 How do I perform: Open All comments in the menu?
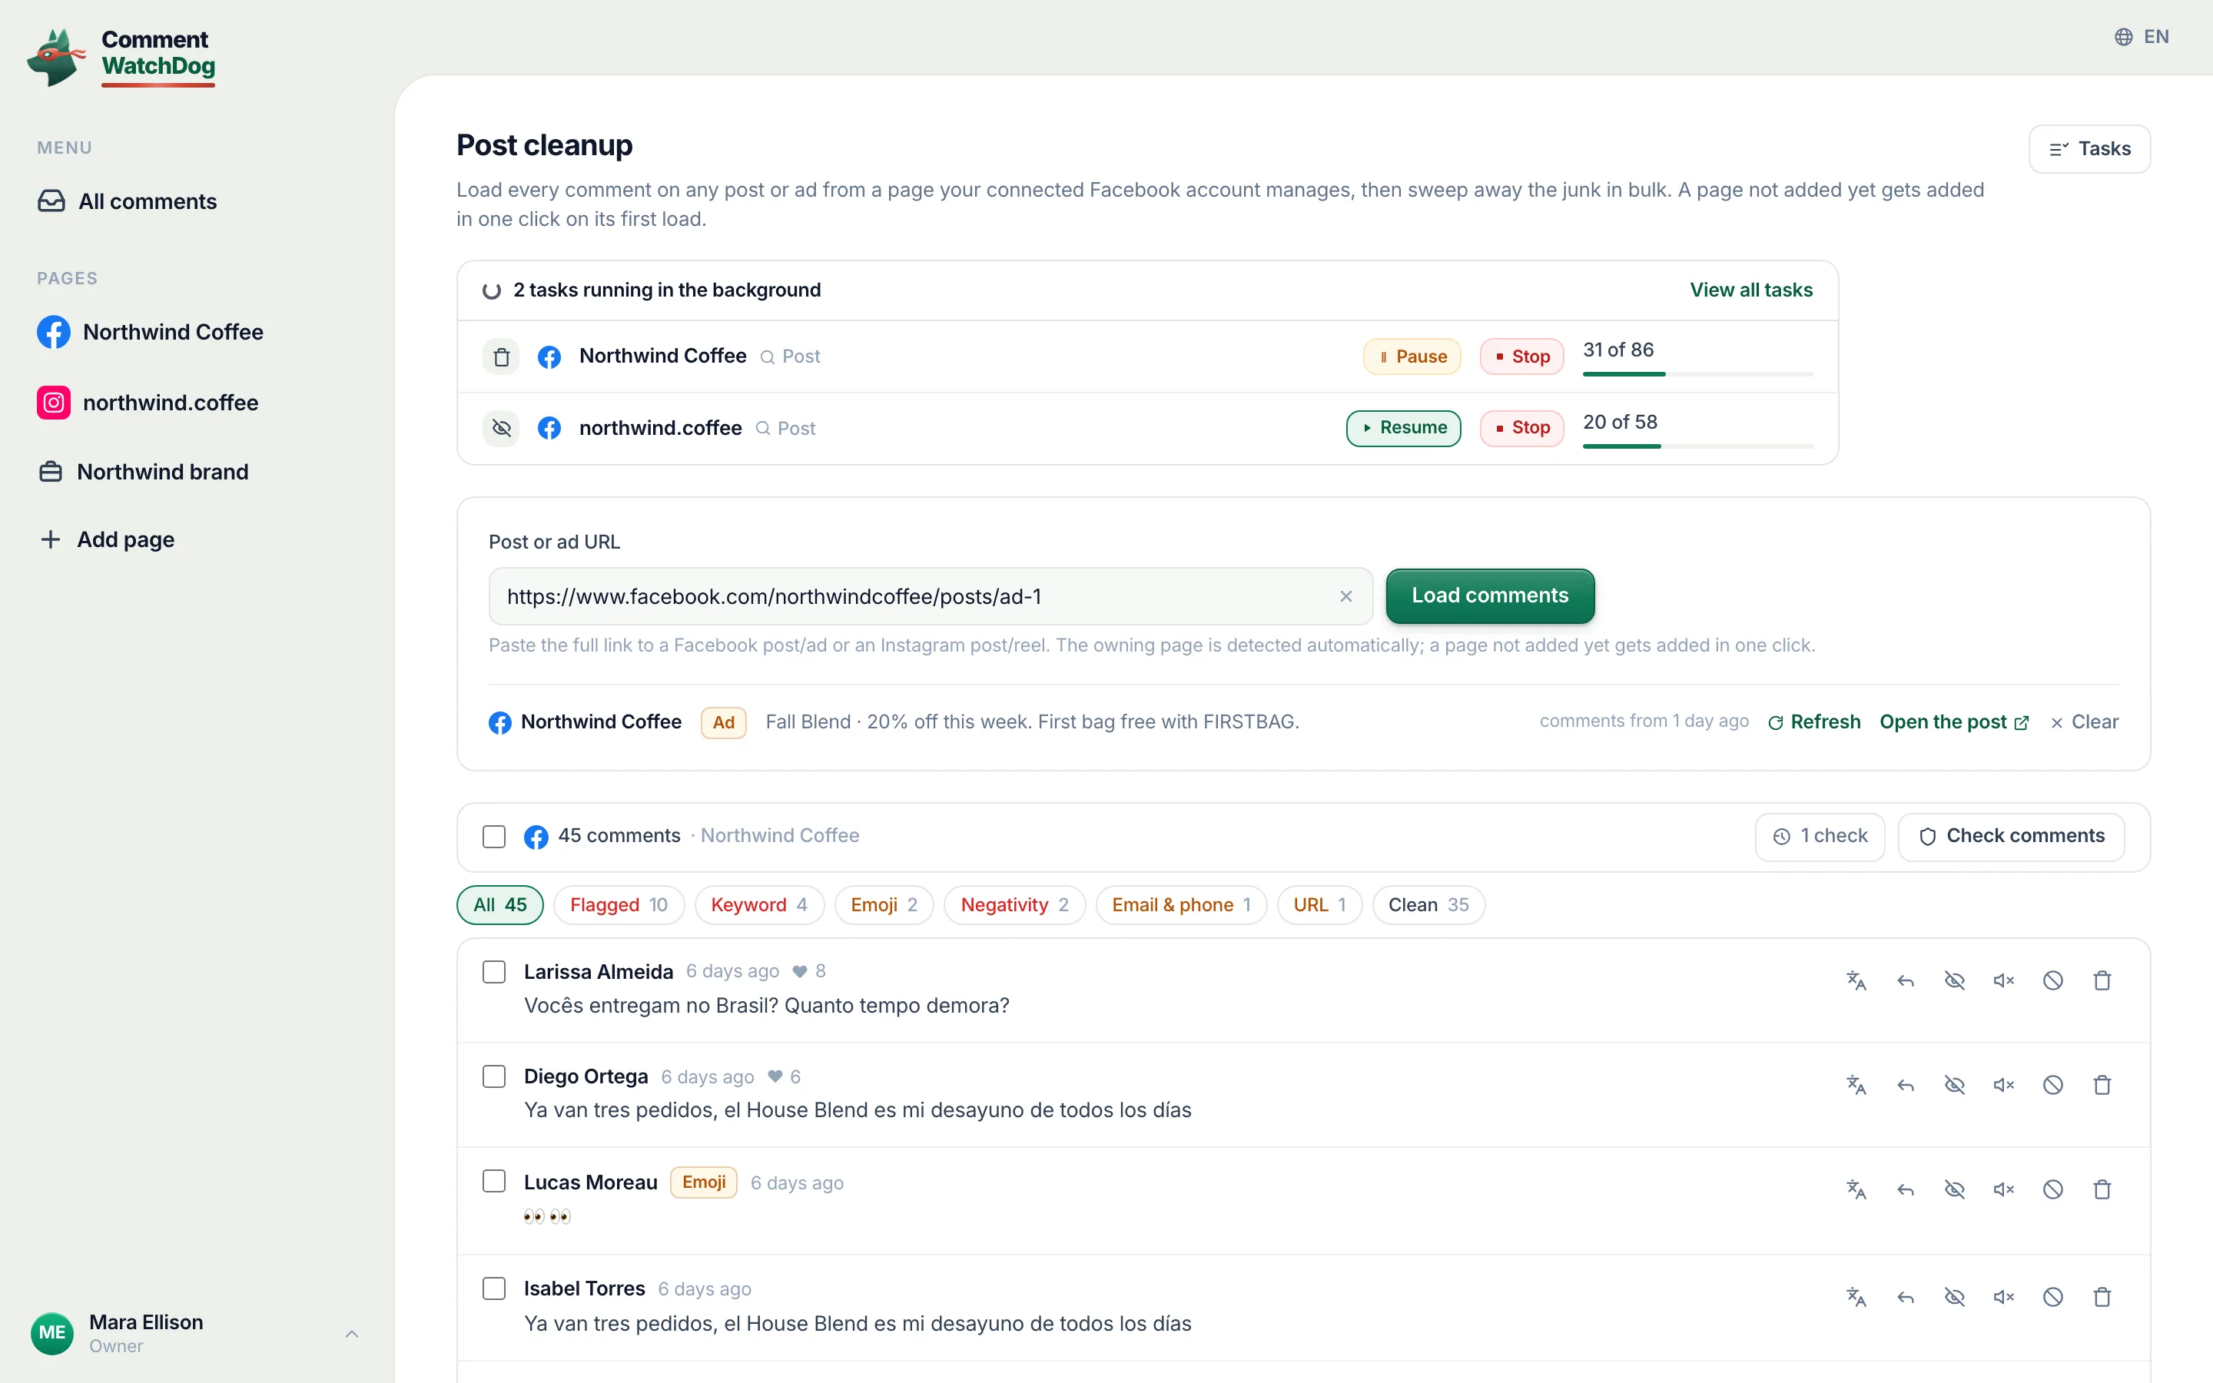coord(128,201)
